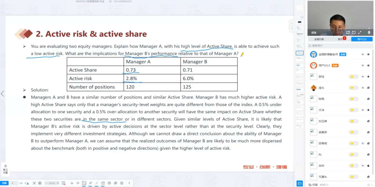Click the clear-all annotations tool
Image resolution: width=375 pixels, height=187 pixels.
click(122, 183)
